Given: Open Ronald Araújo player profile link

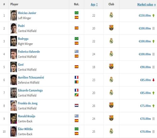Looking at the screenshot, I should click(27, 116).
